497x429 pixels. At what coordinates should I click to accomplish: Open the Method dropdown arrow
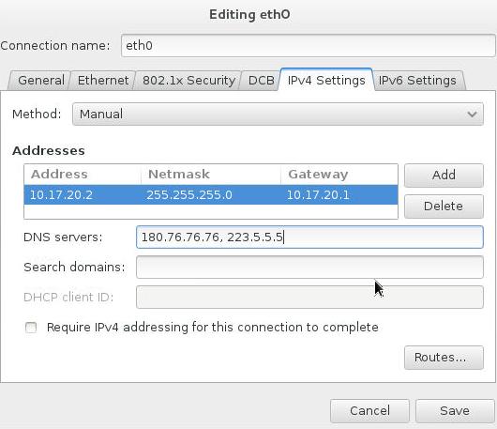coord(472,114)
